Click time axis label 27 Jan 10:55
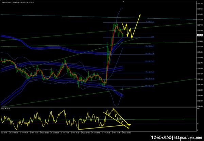This screenshot has height=141, width=204. [x=34, y=133]
